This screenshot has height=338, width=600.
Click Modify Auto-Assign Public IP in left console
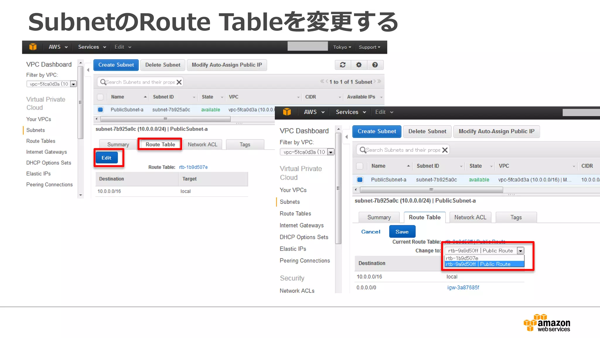(227, 65)
